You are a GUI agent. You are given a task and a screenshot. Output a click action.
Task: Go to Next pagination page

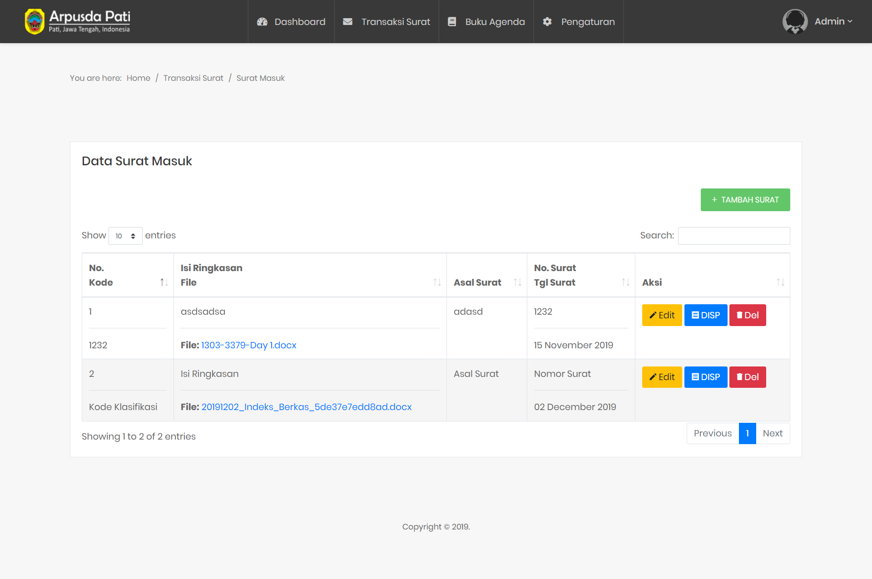[x=772, y=433]
